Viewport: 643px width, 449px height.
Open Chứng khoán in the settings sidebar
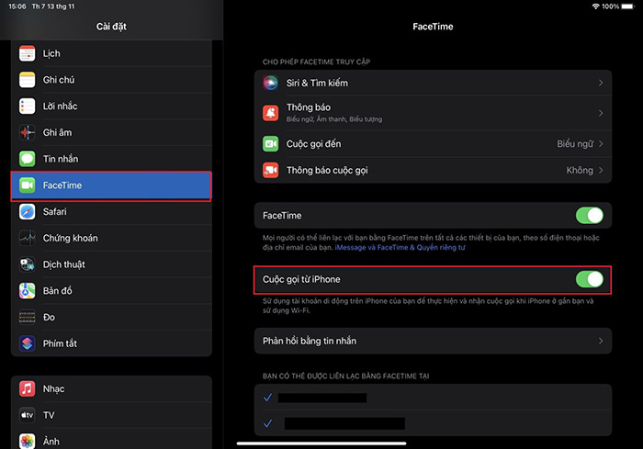70,239
